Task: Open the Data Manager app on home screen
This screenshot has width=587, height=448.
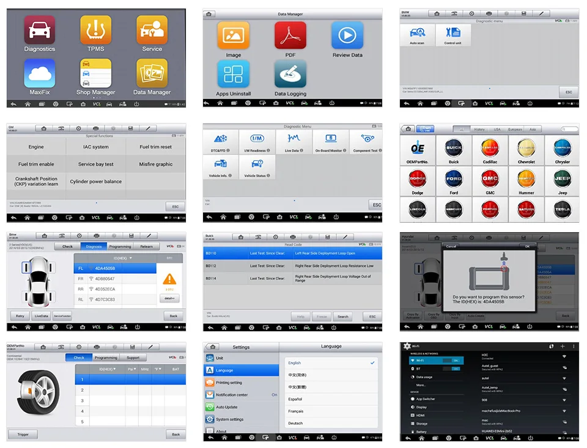Action: (x=152, y=73)
